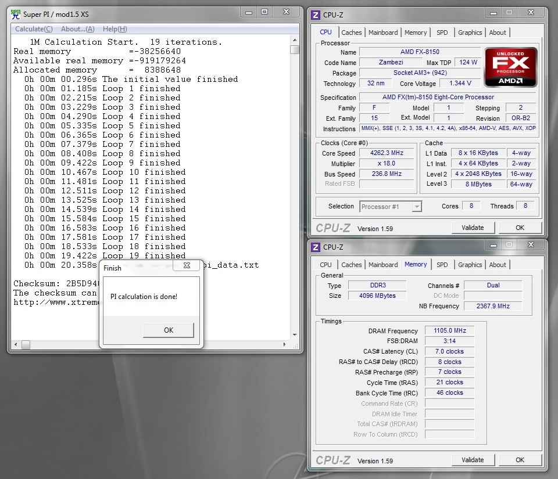
Task: Select the Memory tab in lower CPU-Z window
Action: coord(416,264)
